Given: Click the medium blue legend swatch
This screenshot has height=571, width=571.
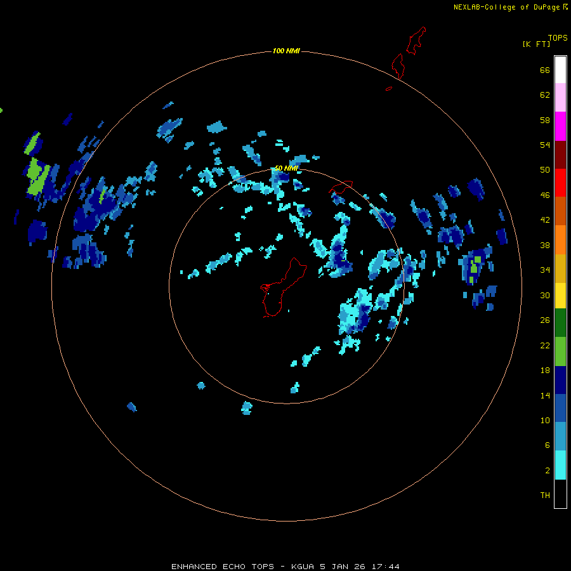Looking at the screenshot, I should coord(560,408).
